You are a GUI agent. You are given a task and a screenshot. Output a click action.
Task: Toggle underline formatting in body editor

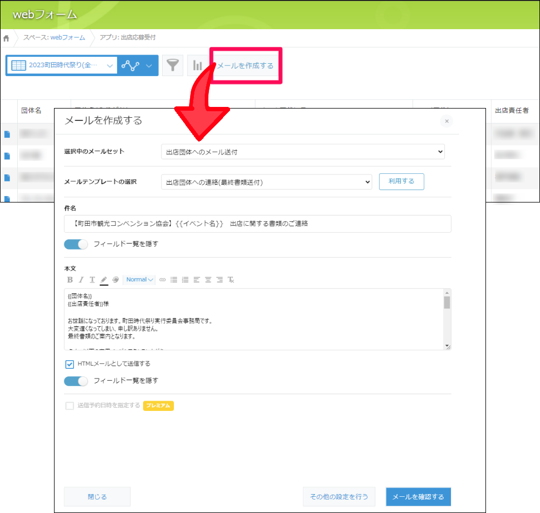(92, 280)
